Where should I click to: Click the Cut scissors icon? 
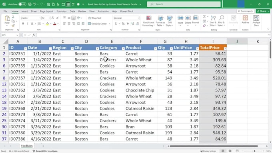13,17
